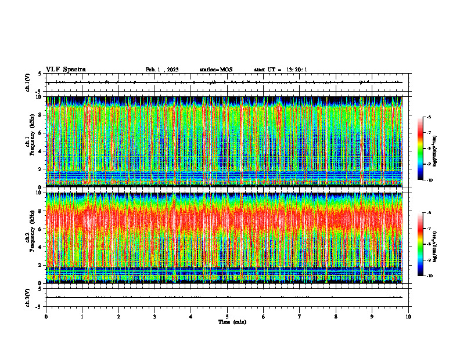This screenshot has width=460, height=355.
Task: Click the ch.2 colorbar log(PSD) label
Action: click(x=435, y=247)
